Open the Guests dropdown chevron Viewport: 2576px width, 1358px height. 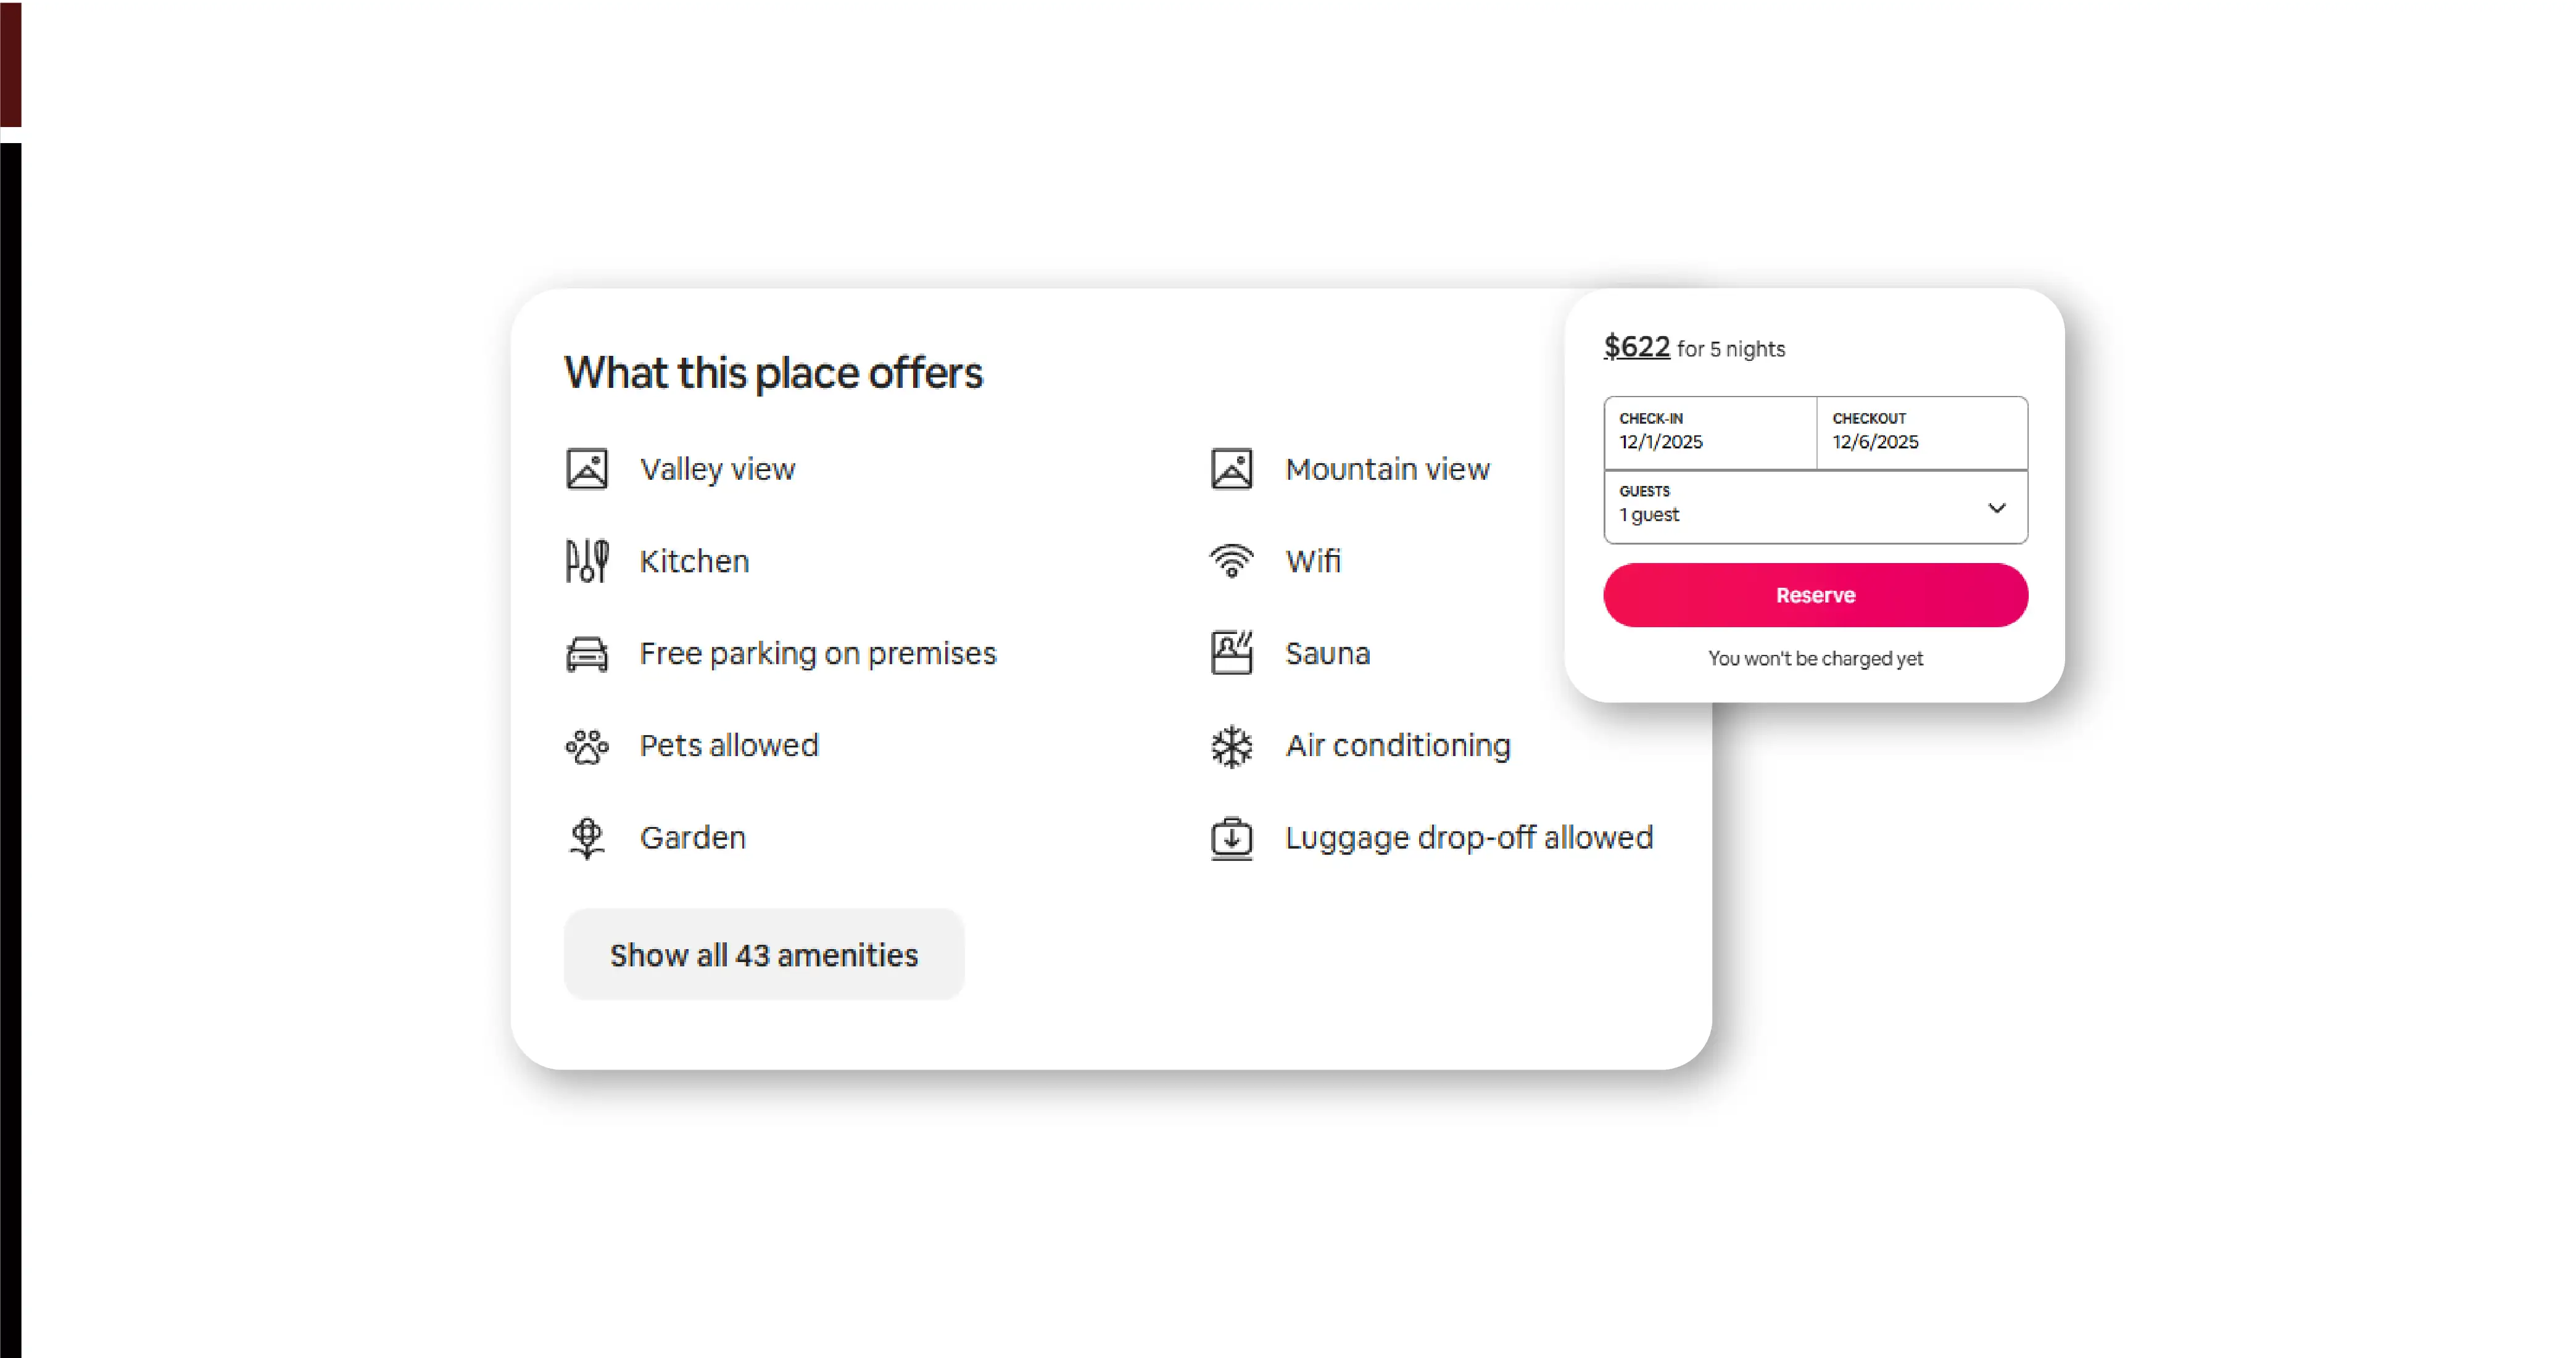click(x=1996, y=508)
